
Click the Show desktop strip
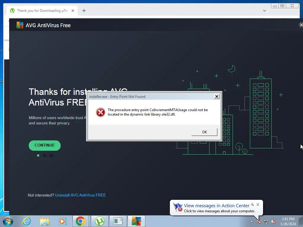[301, 221]
